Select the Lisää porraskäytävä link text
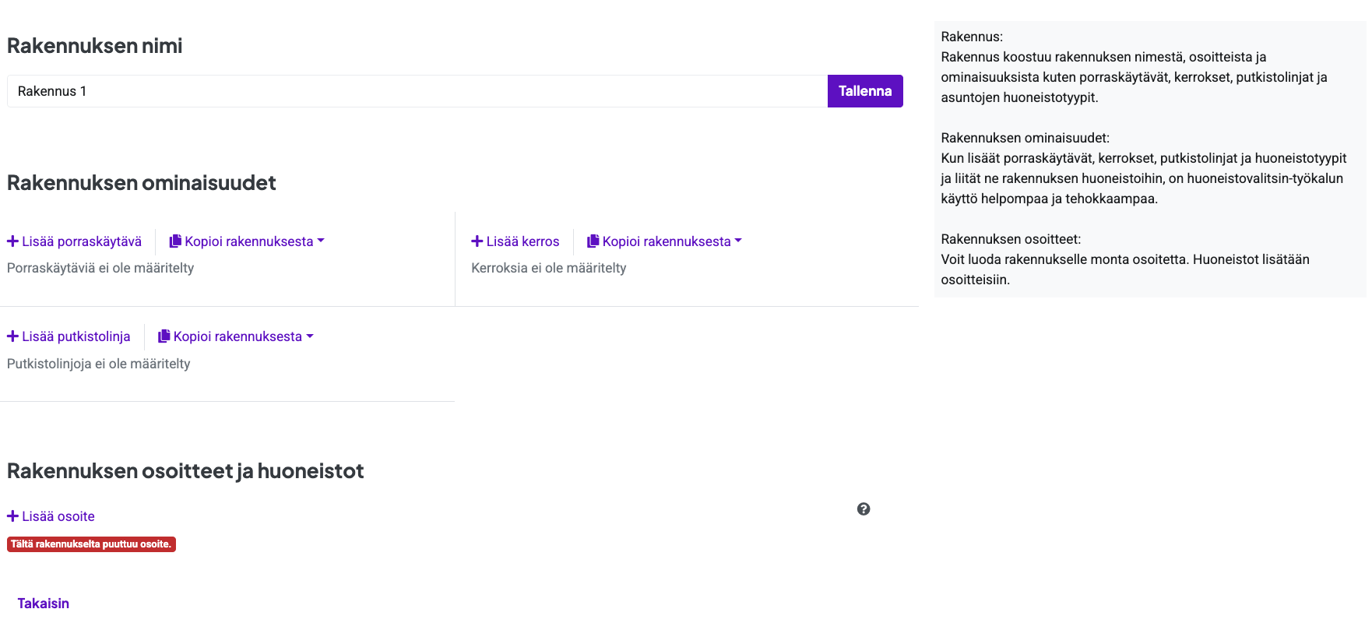Image resolution: width=1372 pixels, height=623 pixels. pyautogui.click(x=82, y=241)
